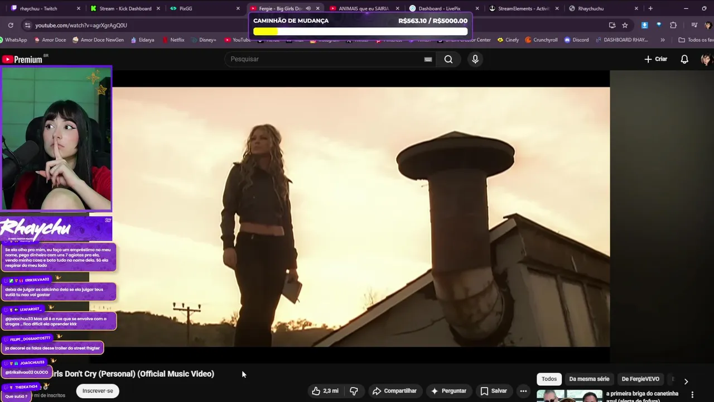
Task: Like the video with thumbs up
Action: (x=326, y=391)
